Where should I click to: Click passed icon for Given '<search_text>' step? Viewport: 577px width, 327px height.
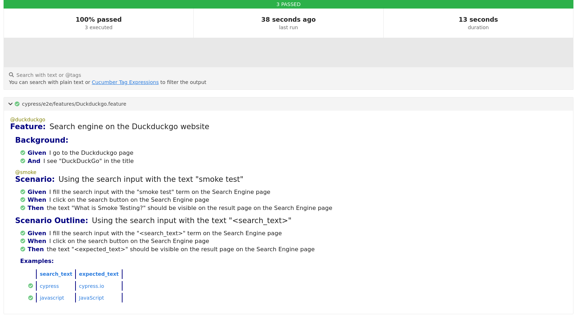point(23,233)
